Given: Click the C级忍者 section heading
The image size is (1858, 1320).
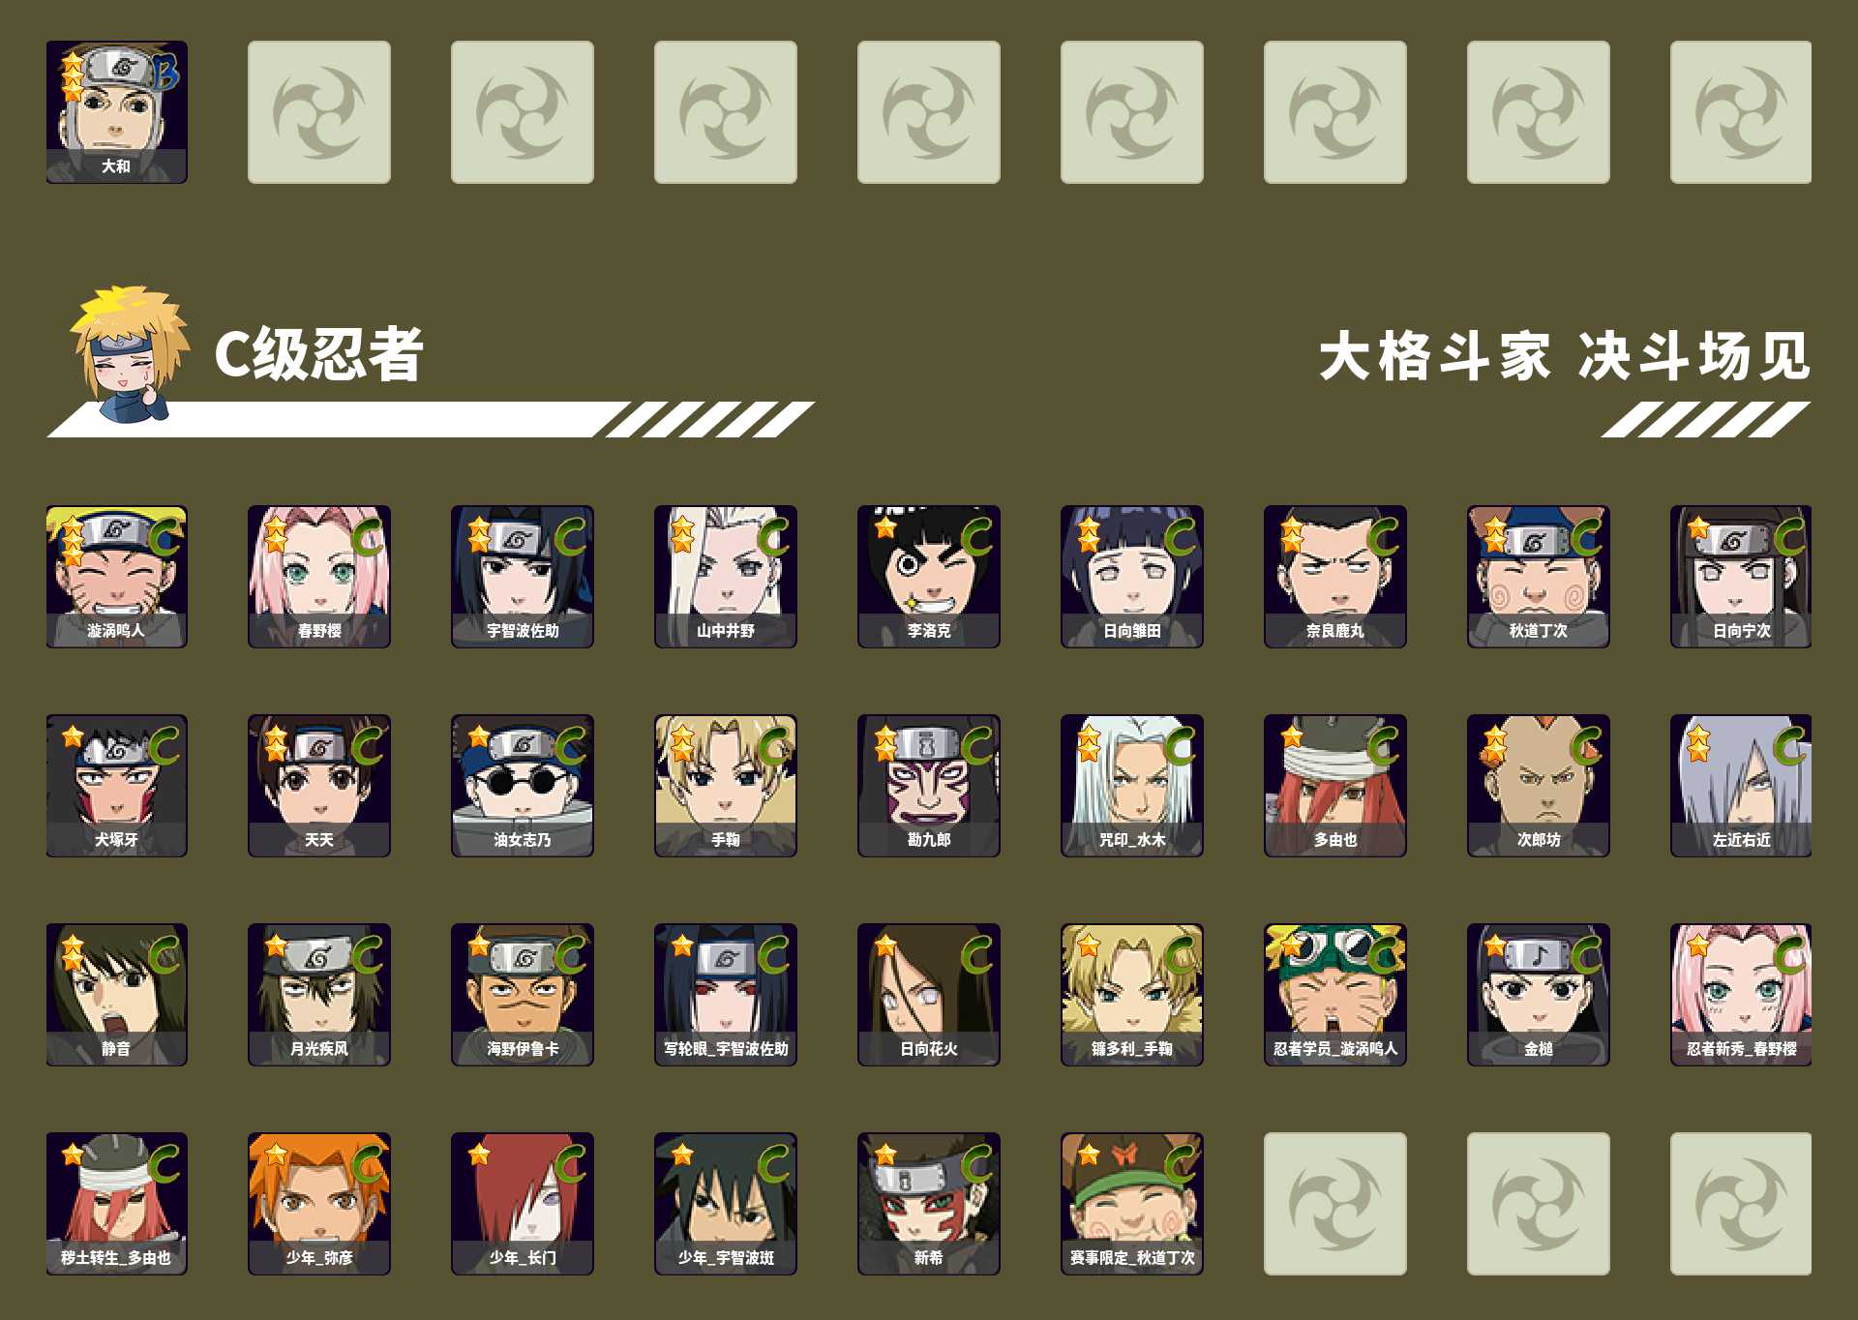Looking at the screenshot, I should pos(318,354).
